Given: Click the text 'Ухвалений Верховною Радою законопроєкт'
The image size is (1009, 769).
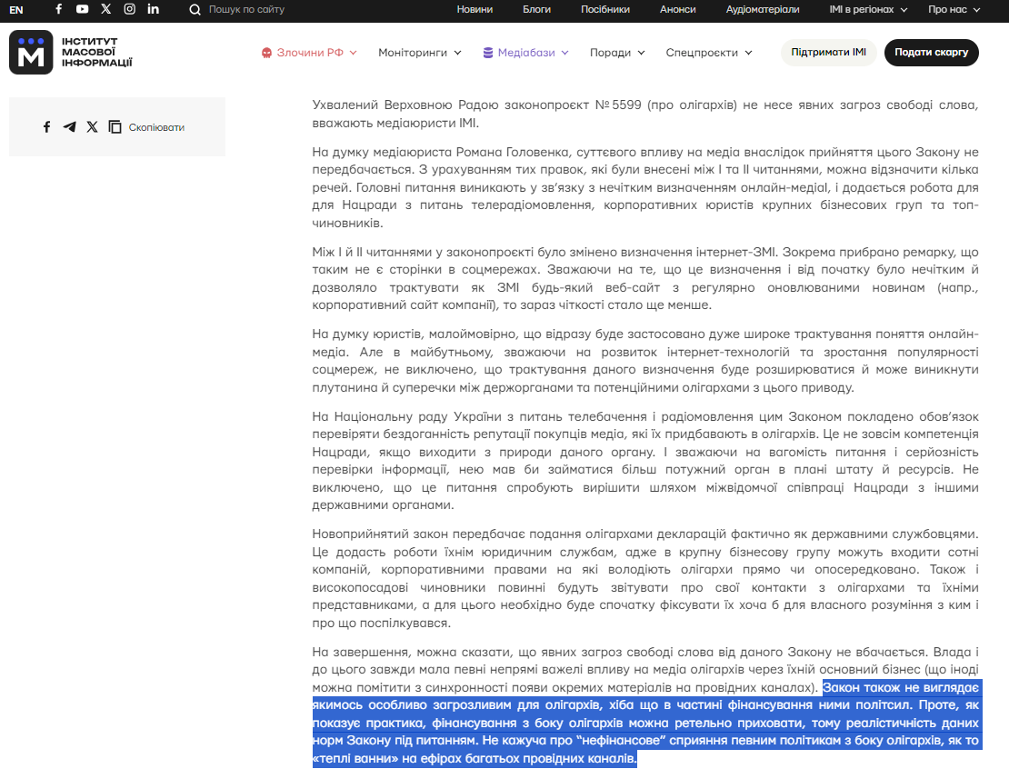Looking at the screenshot, I should (x=451, y=105).
